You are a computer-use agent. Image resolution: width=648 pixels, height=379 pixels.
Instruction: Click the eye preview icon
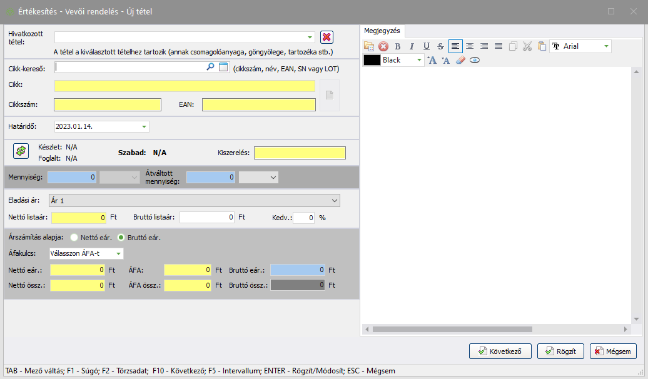(x=475, y=61)
